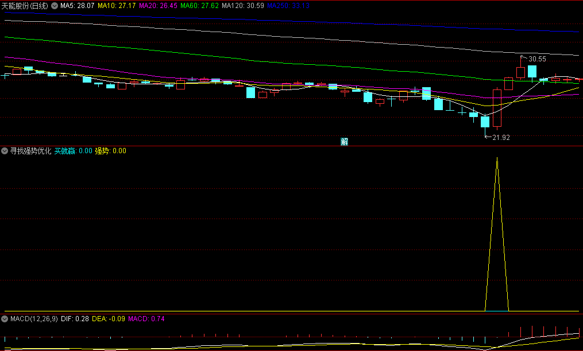This screenshot has width=583, height=351.
Task: Click the 30.55 high price label
Action: (537, 59)
